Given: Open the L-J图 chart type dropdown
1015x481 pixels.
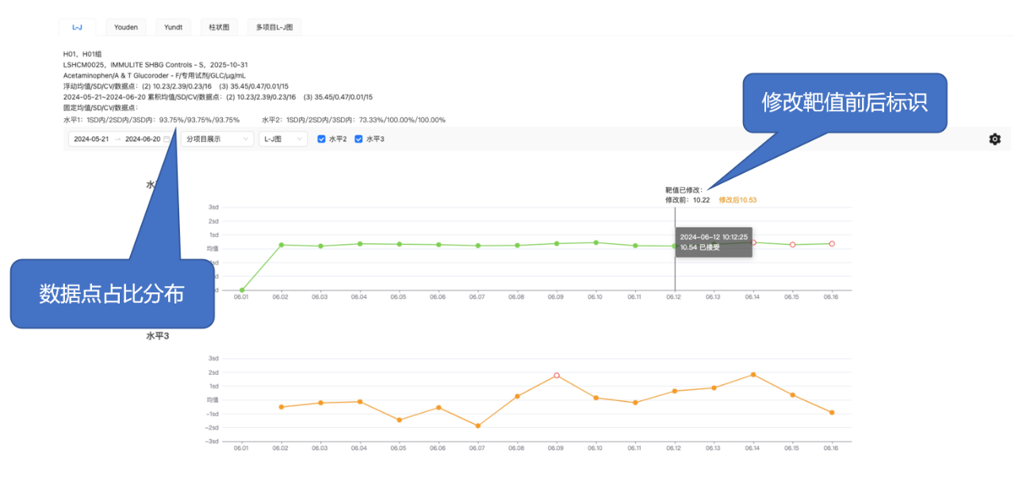Looking at the screenshot, I should 283,139.
